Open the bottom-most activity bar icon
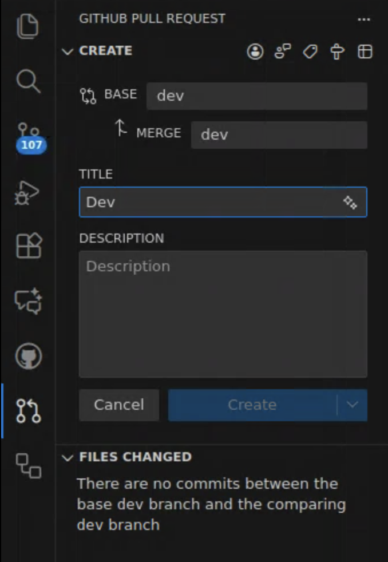 coord(28,465)
